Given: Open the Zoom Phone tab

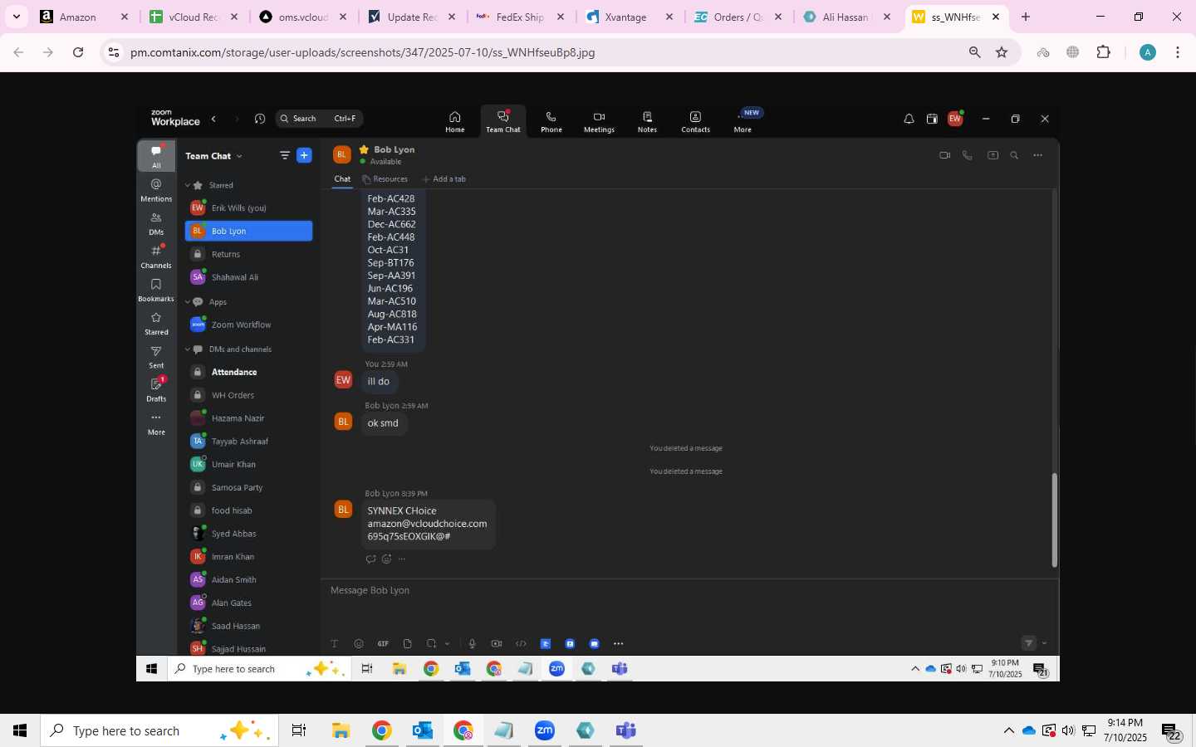Looking at the screenshot, I should point(551,121).
